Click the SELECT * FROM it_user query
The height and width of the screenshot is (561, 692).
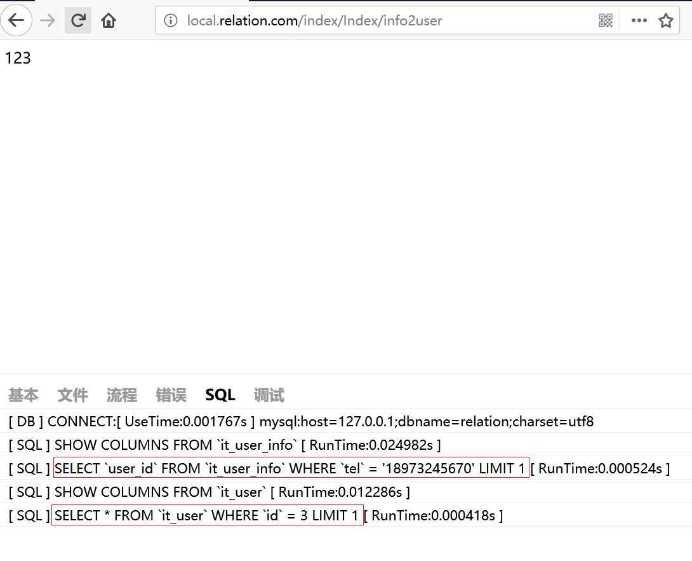[x=207, y=515]
